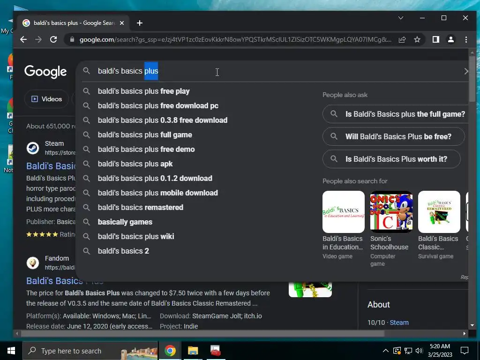
Task: Click 'Is Baldi's Basics Plus worth it?' chip
Action: (391, 159)
